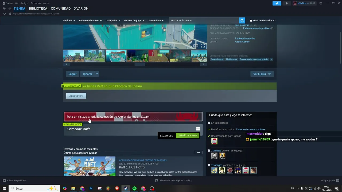Click the xVaRion avatar picture
This screenshot has width=342, height=192.
(295, 3)
